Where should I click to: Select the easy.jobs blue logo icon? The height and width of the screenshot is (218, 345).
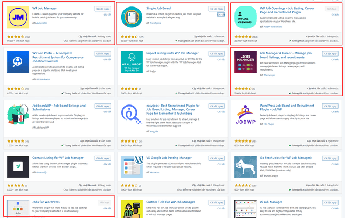[132, 115]
